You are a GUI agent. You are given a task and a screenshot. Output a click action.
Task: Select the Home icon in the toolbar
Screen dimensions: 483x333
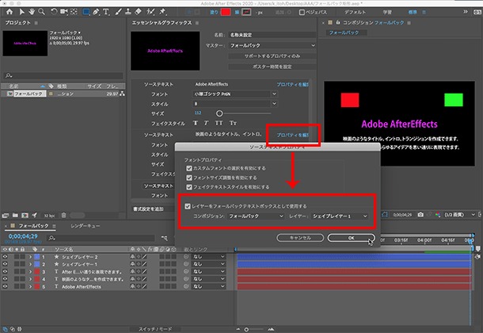pos(10,12)
